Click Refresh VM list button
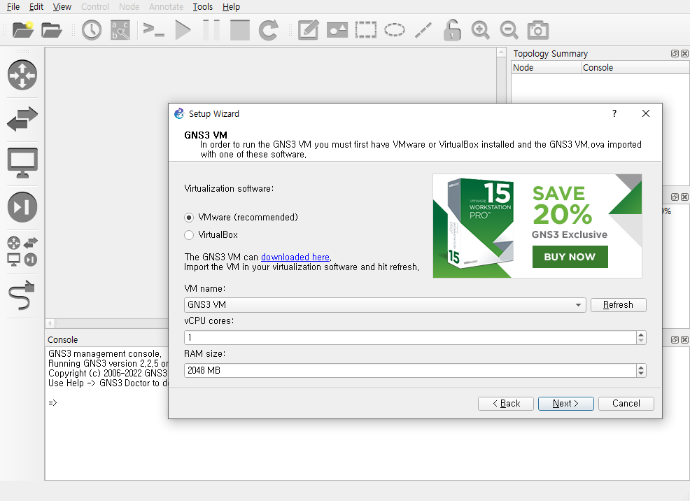The image size is (690, 501). point(619,305)
